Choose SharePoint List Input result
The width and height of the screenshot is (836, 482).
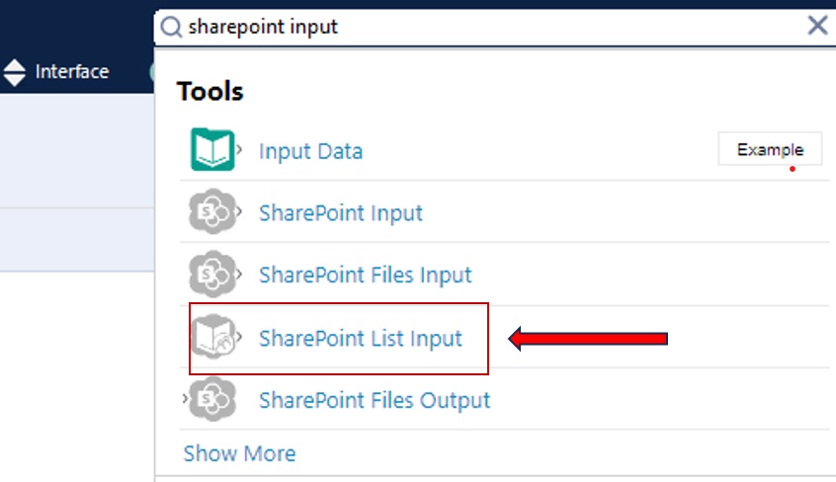361,339
